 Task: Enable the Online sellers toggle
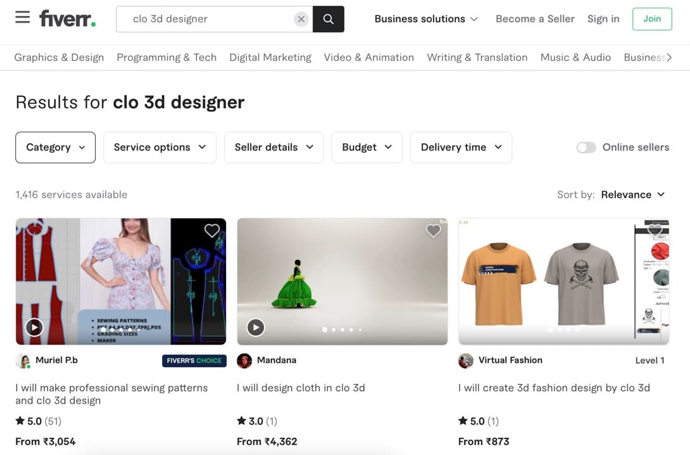pos(586,147)
